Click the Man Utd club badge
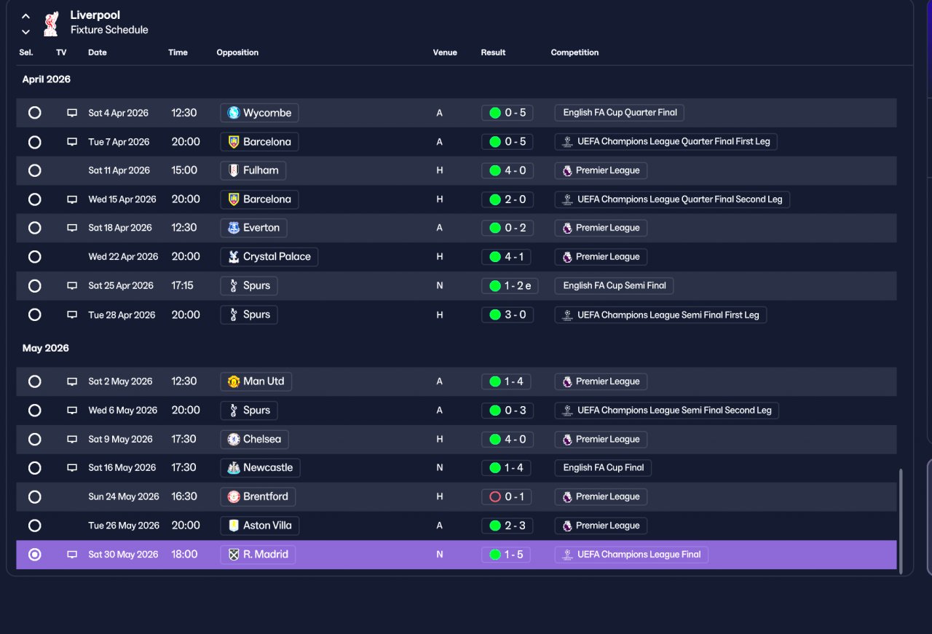932x634 pixels. pos(234,381)
